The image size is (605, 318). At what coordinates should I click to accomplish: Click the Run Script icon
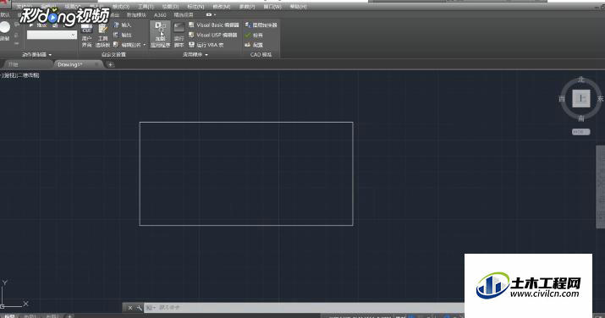pyautogui.click(x=179, y=35)
